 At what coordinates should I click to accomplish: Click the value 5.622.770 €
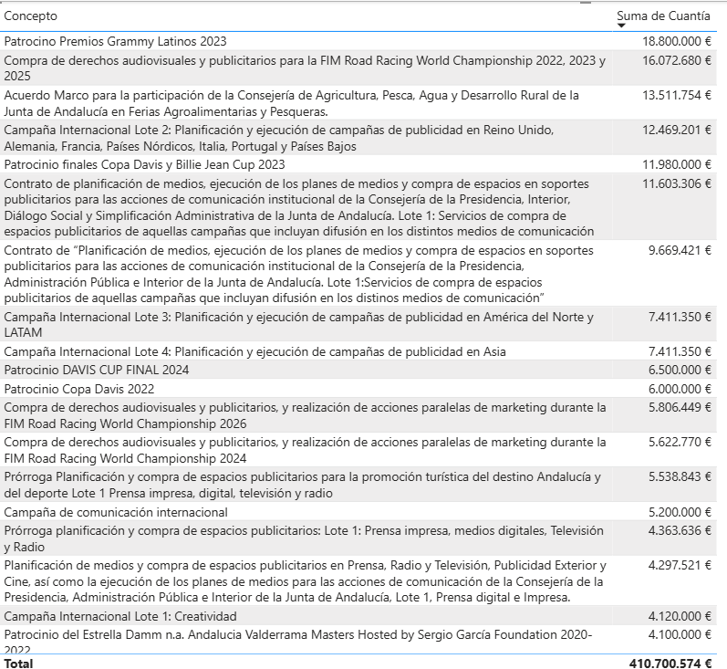coord(680,442)
